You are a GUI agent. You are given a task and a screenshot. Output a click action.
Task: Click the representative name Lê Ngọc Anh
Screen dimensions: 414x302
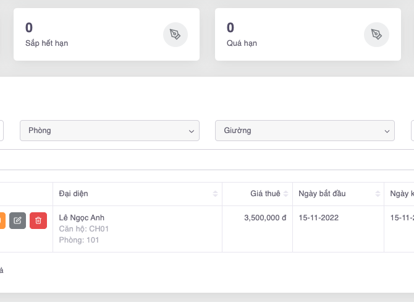pyautogui.click(x=82, y=218)
